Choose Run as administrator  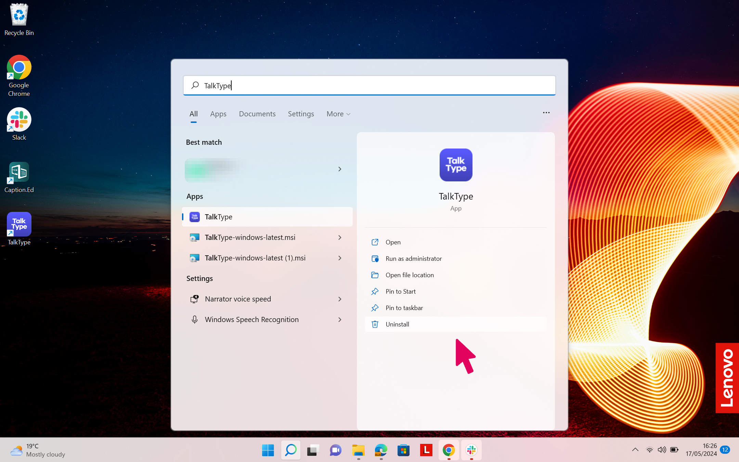[x=456, y=258]
